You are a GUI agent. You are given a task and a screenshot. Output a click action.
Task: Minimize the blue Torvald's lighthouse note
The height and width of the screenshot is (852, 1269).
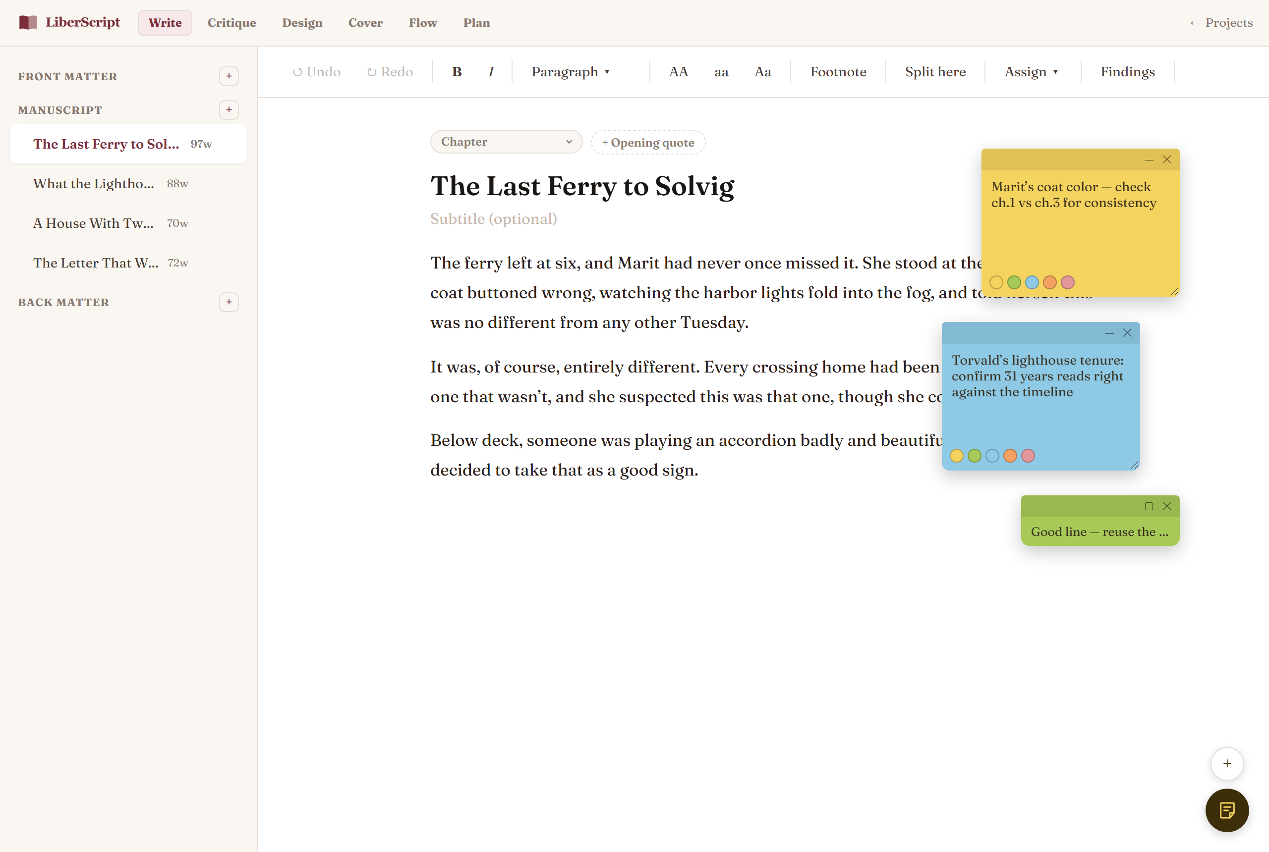point(1109,333)
